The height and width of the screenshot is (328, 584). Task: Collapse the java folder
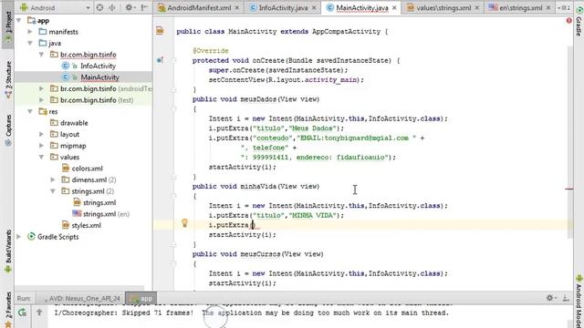pos(30,44)
